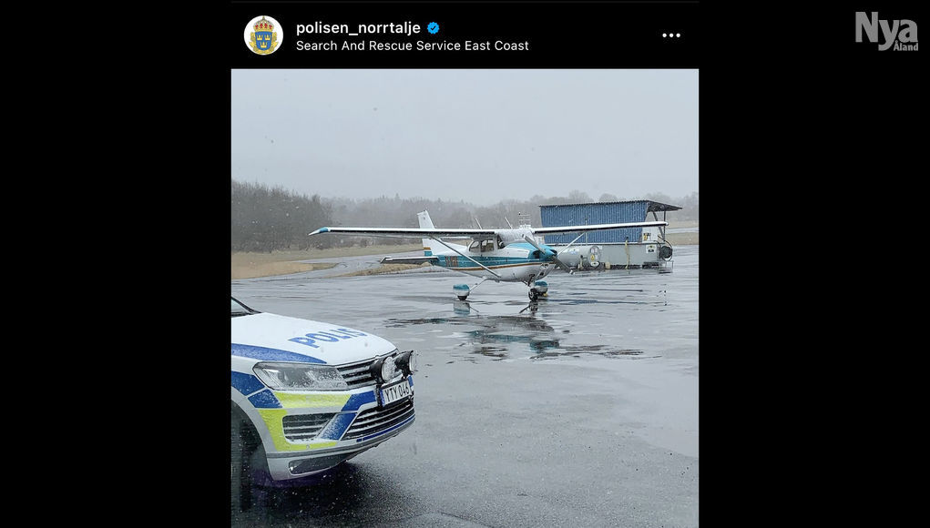Screen dimensions: 930x528
Task: Click the police car's headlight
Action: [x=300, y=376]
